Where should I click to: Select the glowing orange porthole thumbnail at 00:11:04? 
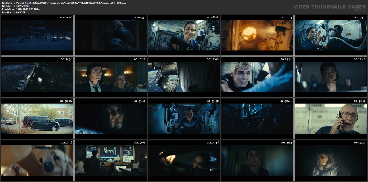[257, 35]
